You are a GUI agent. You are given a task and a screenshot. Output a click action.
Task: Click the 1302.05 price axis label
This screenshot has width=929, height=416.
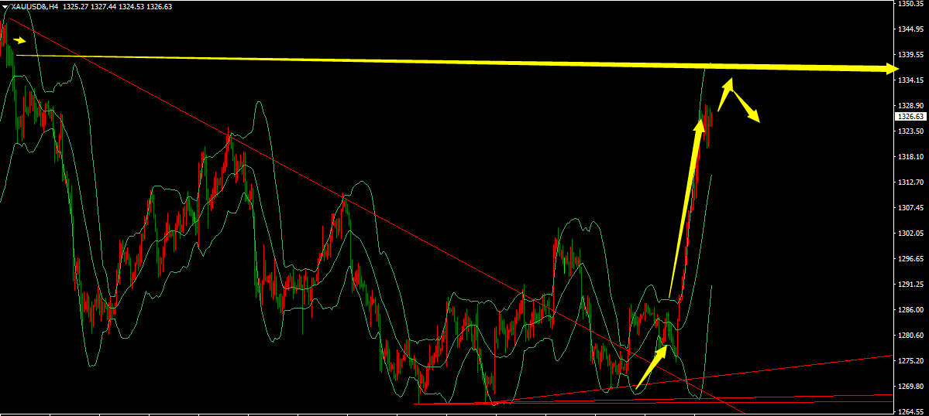click(x=910, y=233)
